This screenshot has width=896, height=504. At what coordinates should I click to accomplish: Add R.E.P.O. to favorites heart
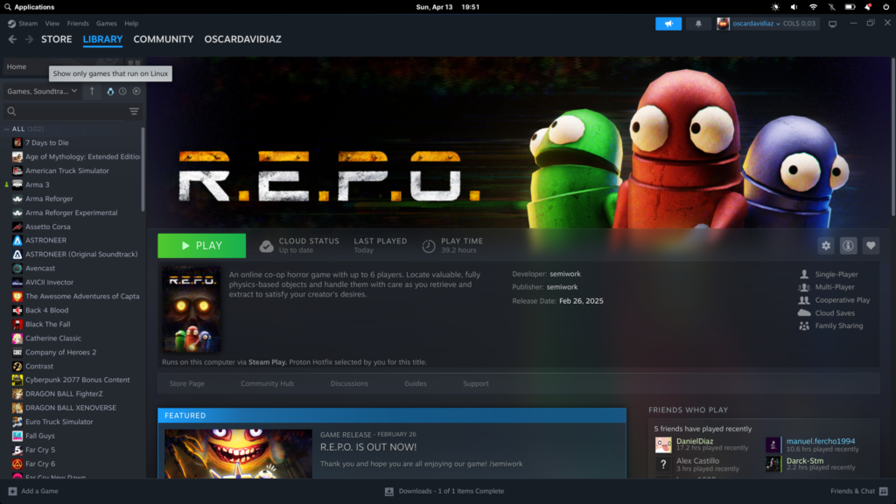(x=871, y=246)
